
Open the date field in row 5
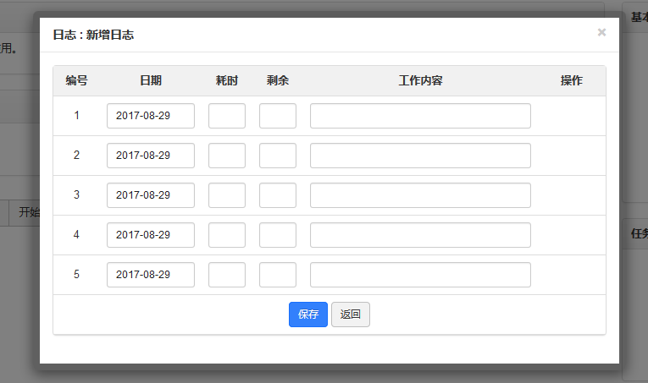[x=151, y=275]
